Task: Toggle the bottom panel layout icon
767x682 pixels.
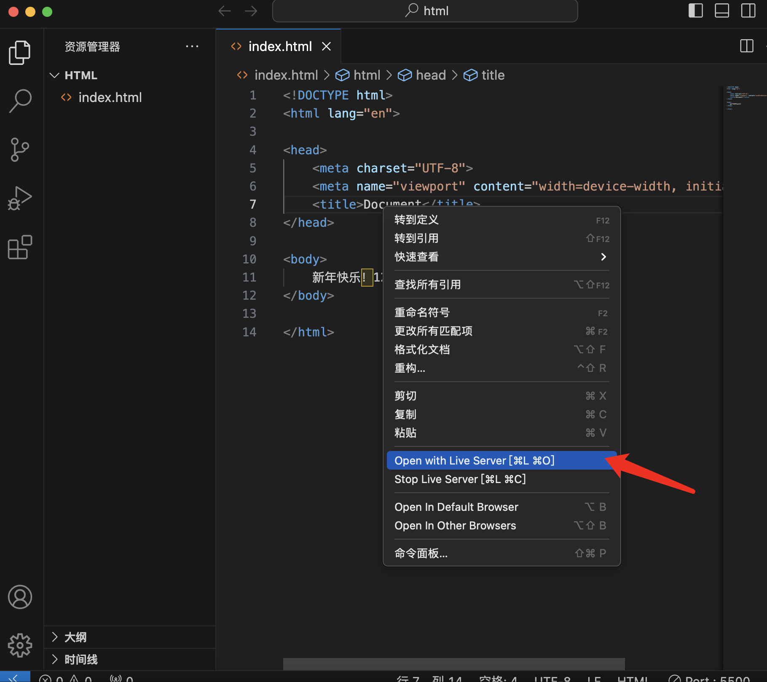Action: [x=722, y=11]
